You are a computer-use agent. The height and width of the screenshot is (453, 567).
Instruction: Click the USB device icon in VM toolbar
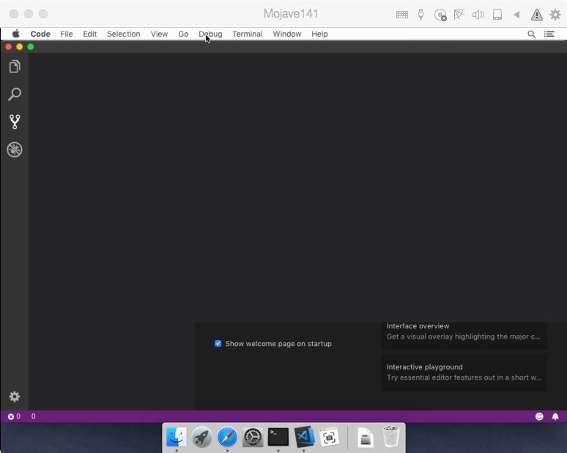pyautogui.click(x=420, y=15)
